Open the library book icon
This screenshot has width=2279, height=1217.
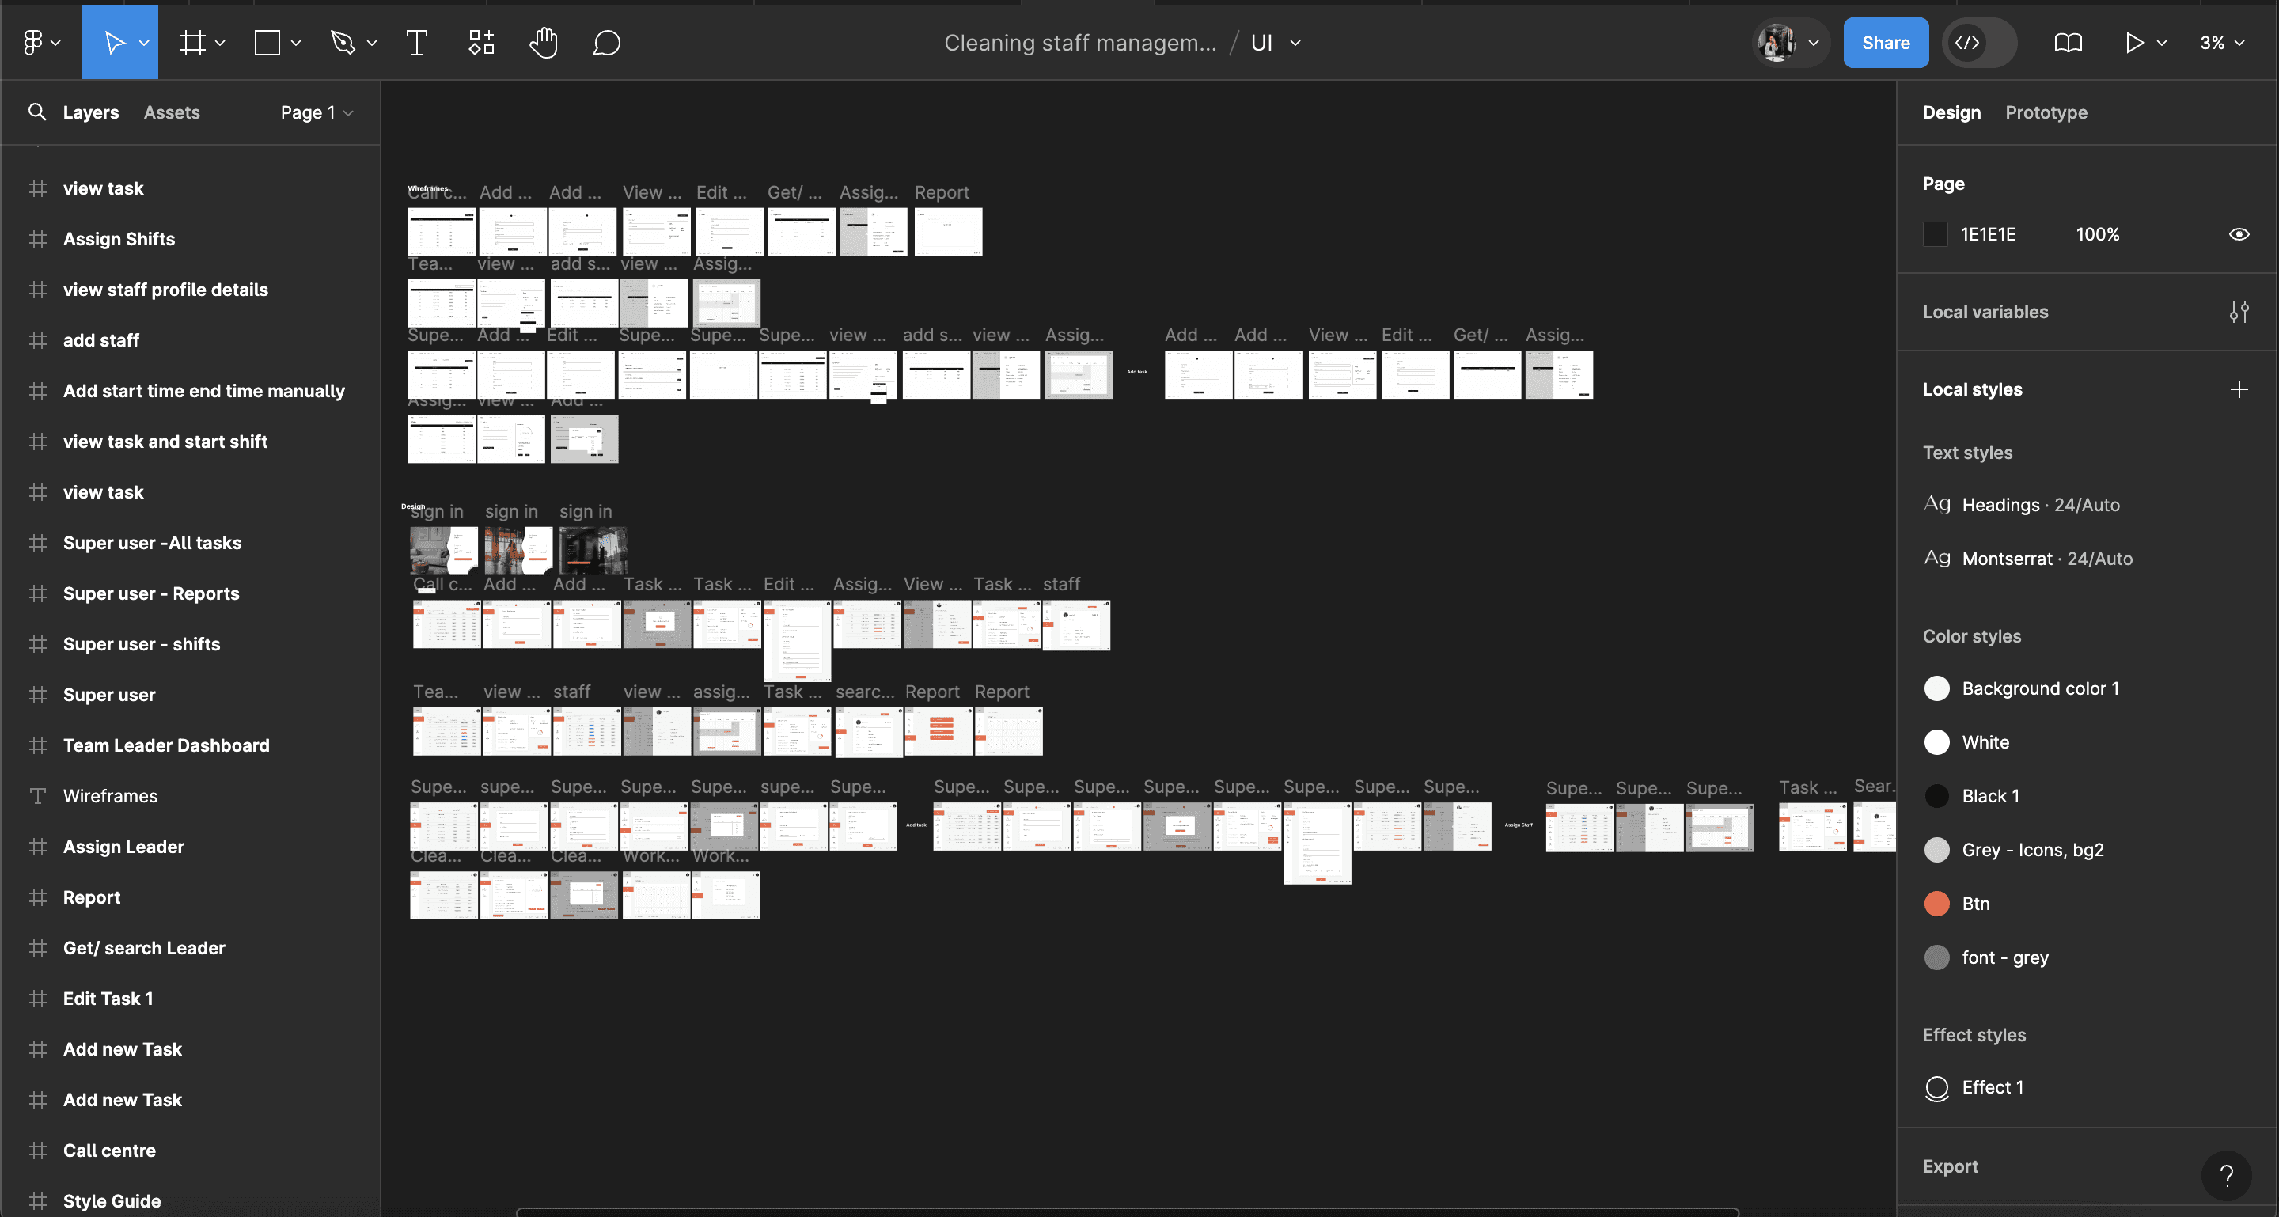click(x=2068, y=43)
